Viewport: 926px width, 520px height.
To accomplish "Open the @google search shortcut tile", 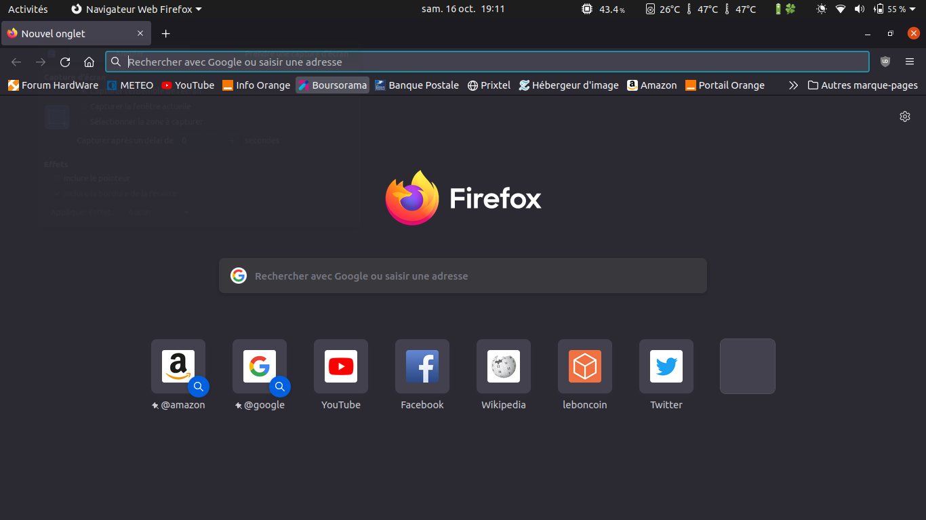I will [x=260, y=366].
